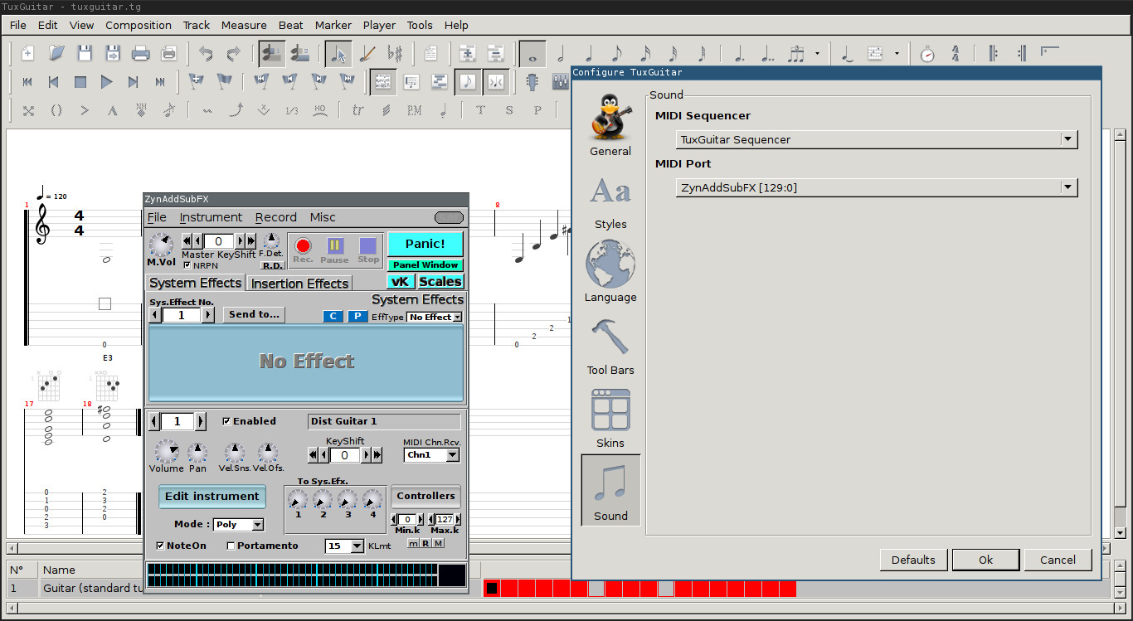Switch to the Insertion Effects tab
Image resolution: width=1133 pixels, height=621 pixels.
click(x=299, y=284)
